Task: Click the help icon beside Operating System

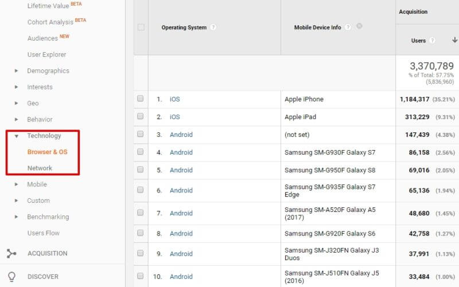Action: [x=213, y=27]
